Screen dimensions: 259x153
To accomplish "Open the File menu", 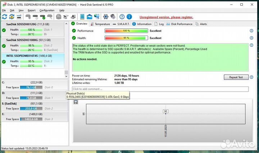I will tap(4, 10).
